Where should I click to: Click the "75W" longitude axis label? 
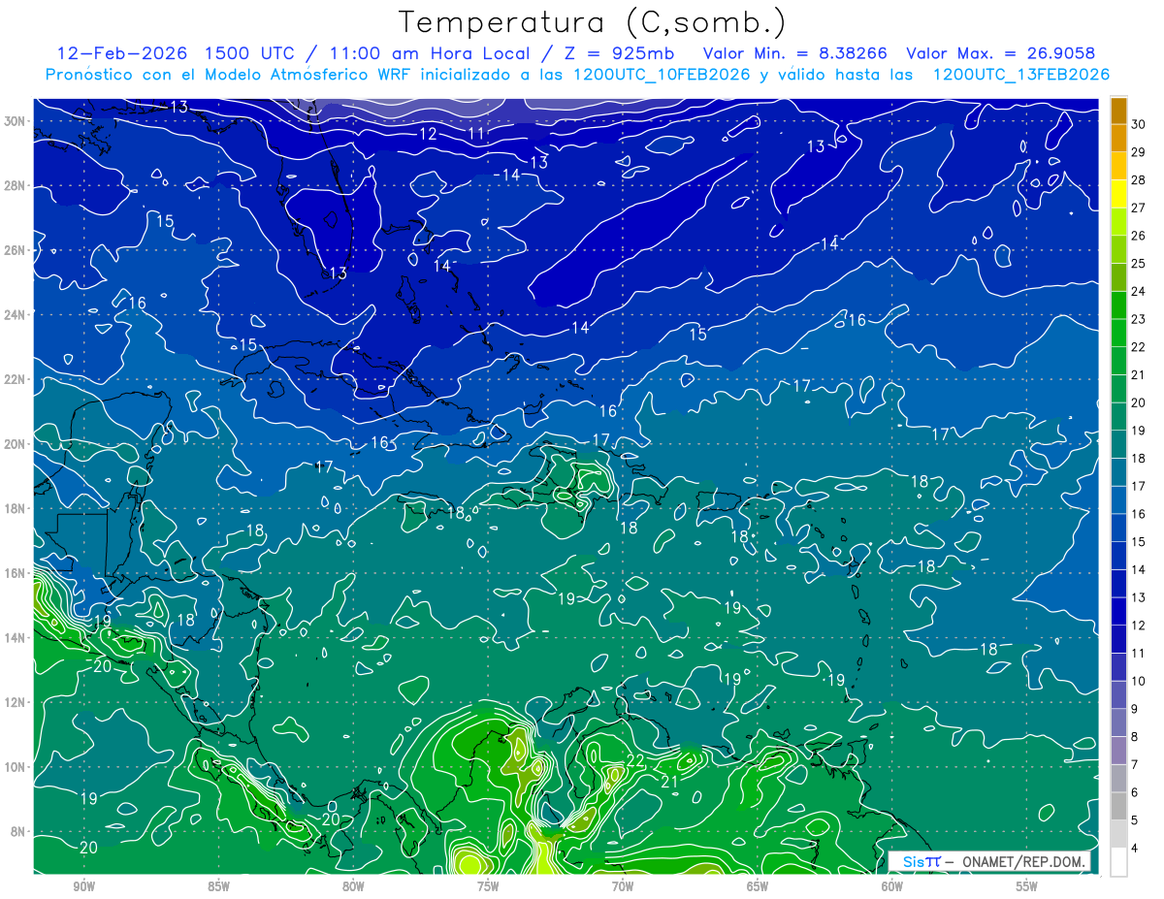point(488,886)
